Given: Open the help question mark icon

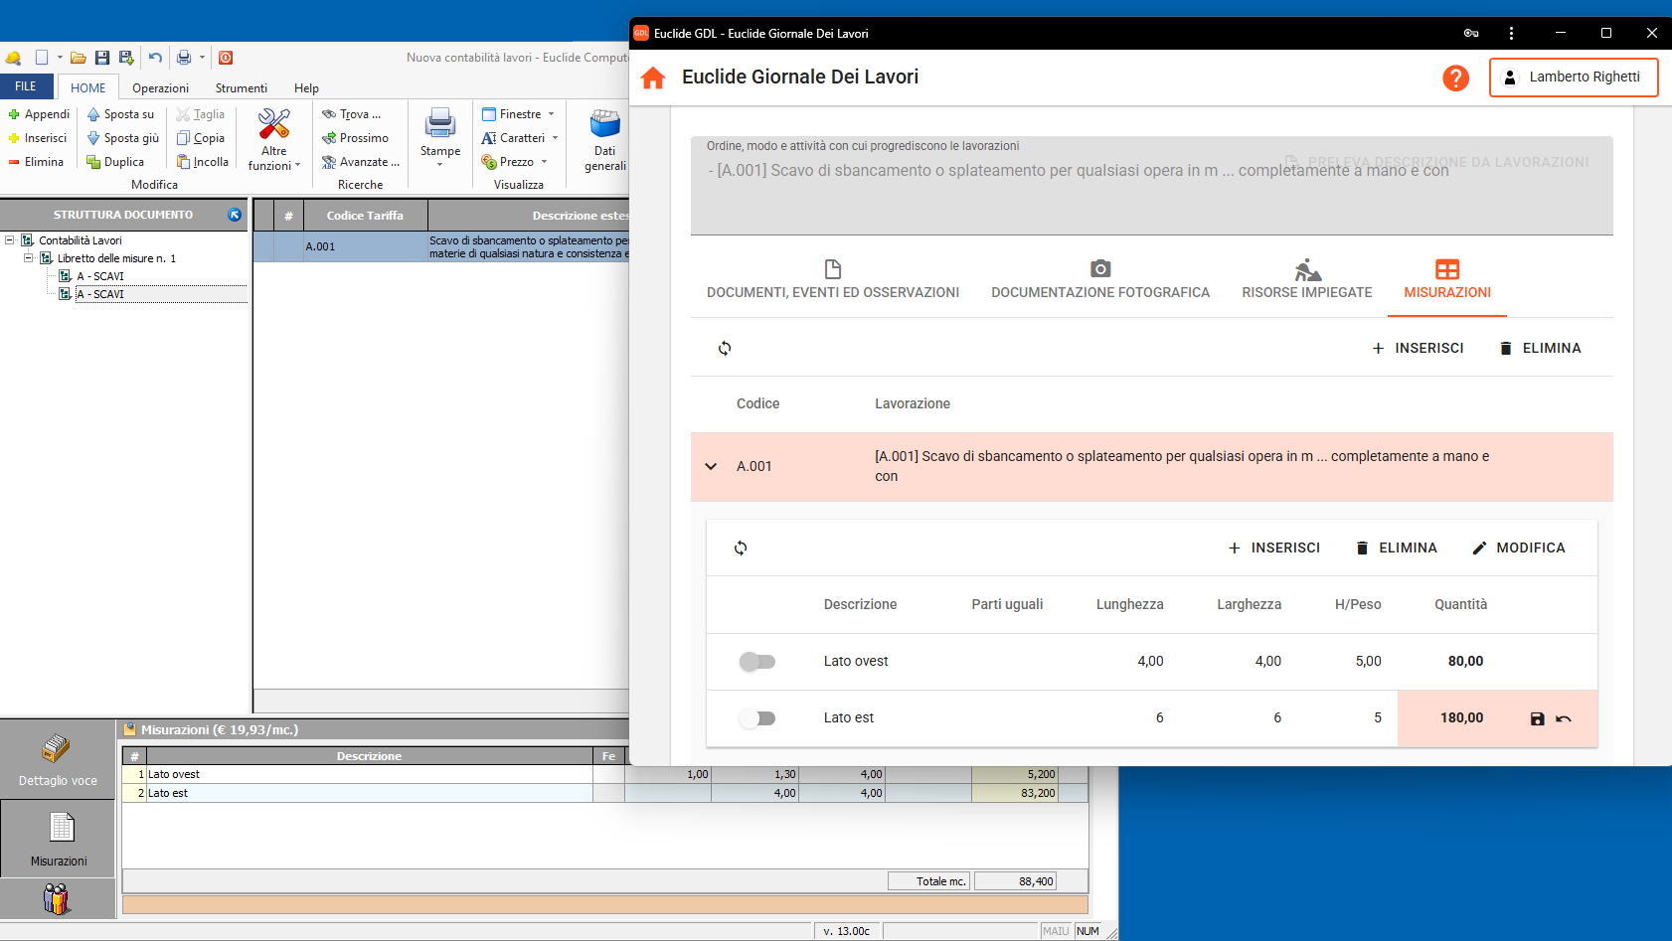Looking at the screenshot, I should click(1455, 78).
